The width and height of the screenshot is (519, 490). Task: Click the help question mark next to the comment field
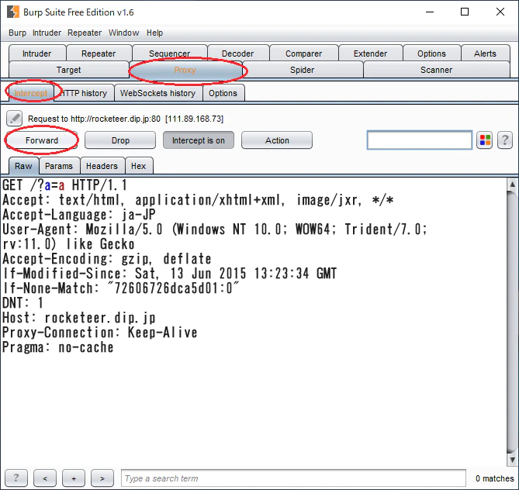click(505, 140)
